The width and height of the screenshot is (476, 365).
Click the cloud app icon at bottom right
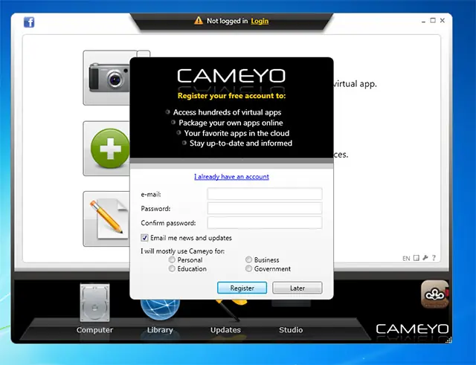[x=434, y=294]
